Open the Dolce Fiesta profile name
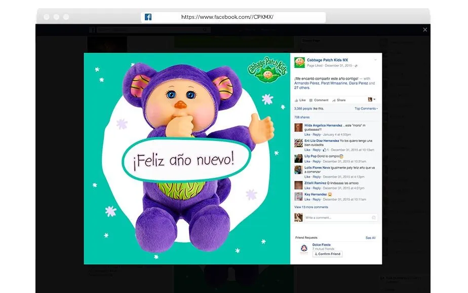Image resolution: width=468 pixels, height=293 pixels. pos(322,245)
